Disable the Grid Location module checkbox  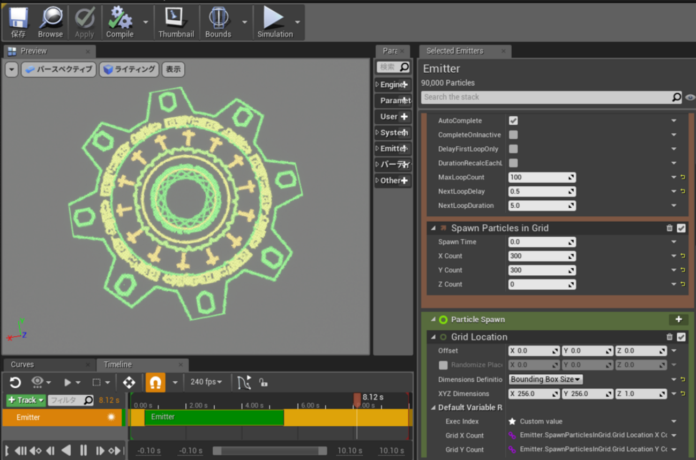point(681,337)
